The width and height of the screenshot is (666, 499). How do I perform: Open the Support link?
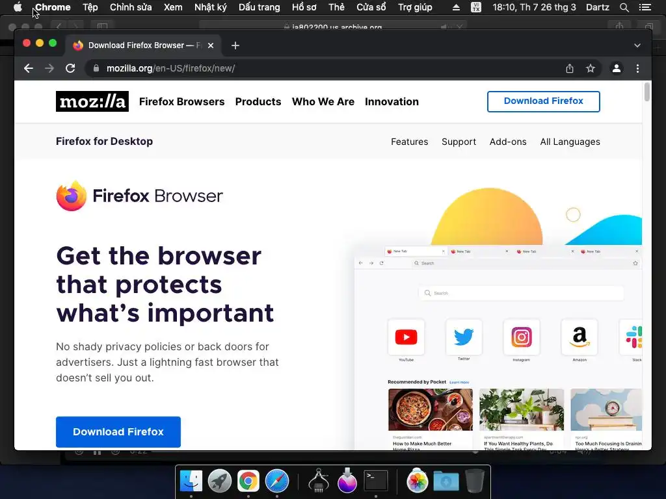(x=459, y=142)
